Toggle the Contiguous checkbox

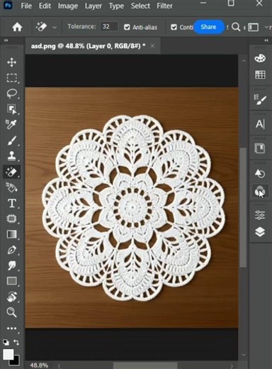click(x=174, y=27)
